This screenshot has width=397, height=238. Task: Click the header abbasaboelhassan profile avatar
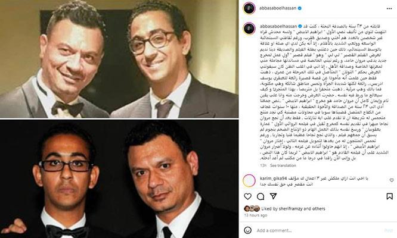pyautogui.click(x=249, y=8)
